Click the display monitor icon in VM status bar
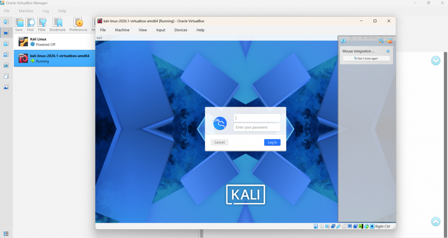The height and width of the screenshot is (238, 448). [x=350, y=226]
